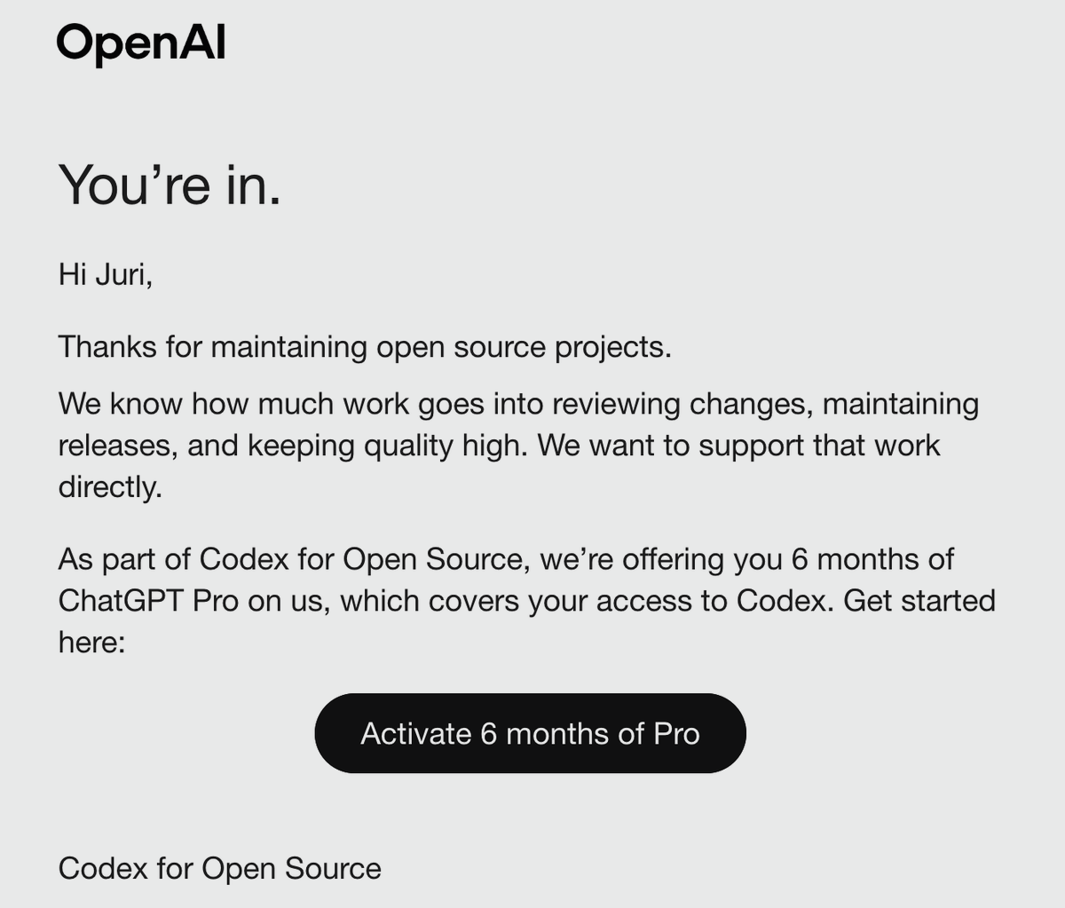Click the "Hi Juri," greeting line
1065x908 pixels.
pos(105,274)
